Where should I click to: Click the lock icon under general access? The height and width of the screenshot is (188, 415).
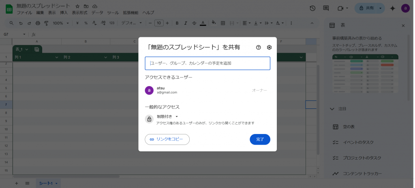[x=149, y=119]
